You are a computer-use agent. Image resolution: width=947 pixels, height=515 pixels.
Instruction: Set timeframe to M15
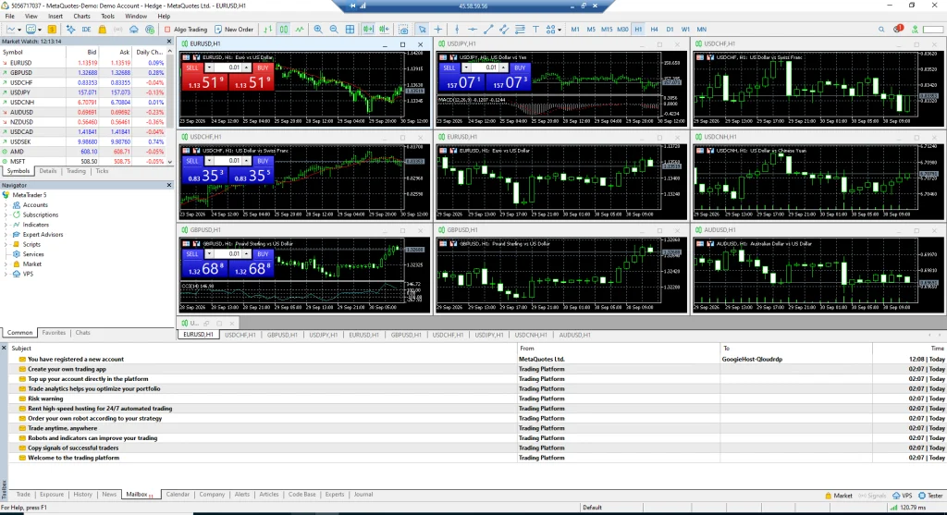(x=607, y=29)
